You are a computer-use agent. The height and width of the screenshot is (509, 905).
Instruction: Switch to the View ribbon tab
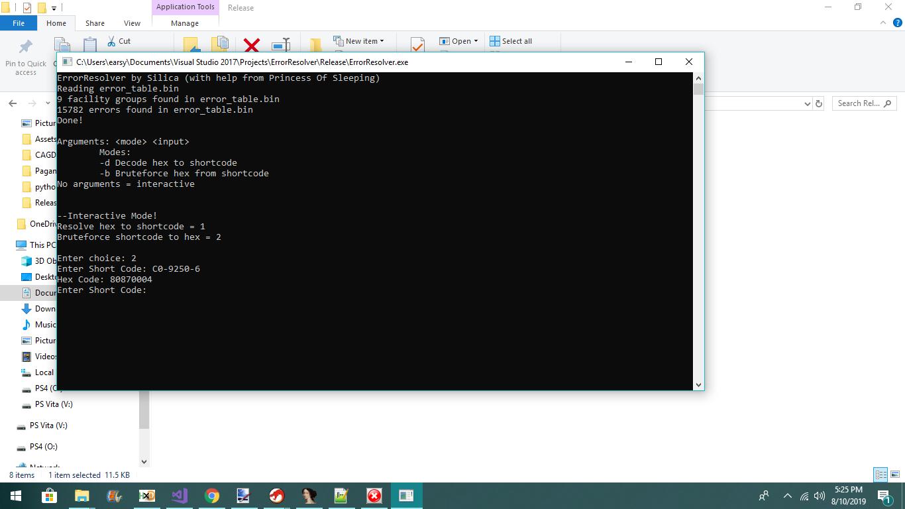132,23
